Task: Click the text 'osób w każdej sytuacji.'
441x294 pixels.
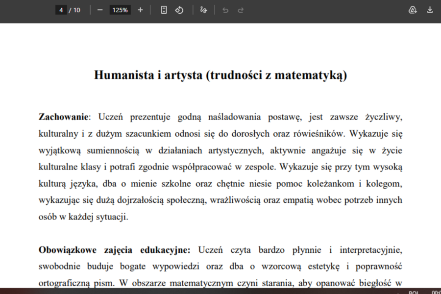Action: pos(83,217)
